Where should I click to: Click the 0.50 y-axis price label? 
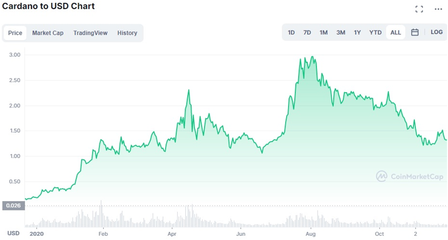[x=15, y=181]
